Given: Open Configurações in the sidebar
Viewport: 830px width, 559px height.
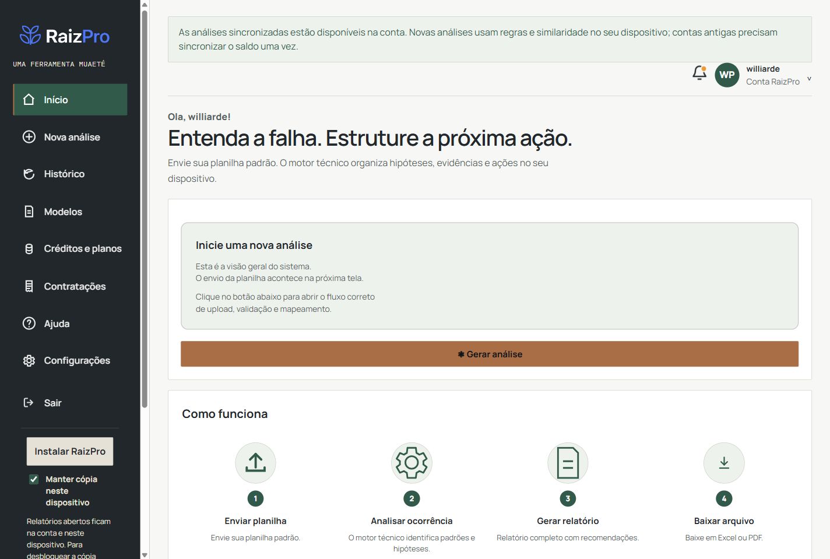Looking at the screenshot, I should tap(71, 361).
